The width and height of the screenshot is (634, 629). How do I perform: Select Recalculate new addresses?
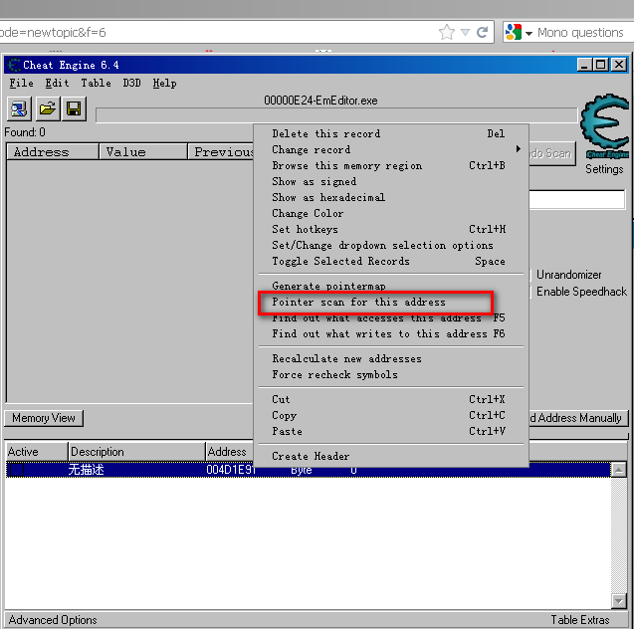tap(391, 358)
